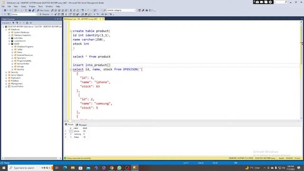Select the Synonyms tree item
The image size is (304, 171).
[x=21, y=58]
